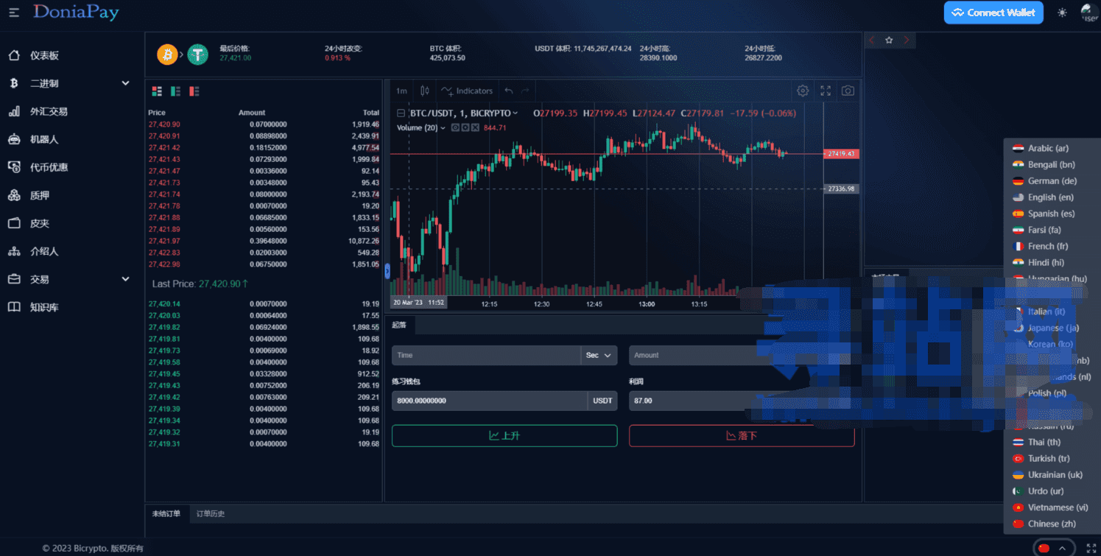Expand the 交易 sidebar chevron
The width and height of the screenshot is (1101, 556).
point(125,279)
